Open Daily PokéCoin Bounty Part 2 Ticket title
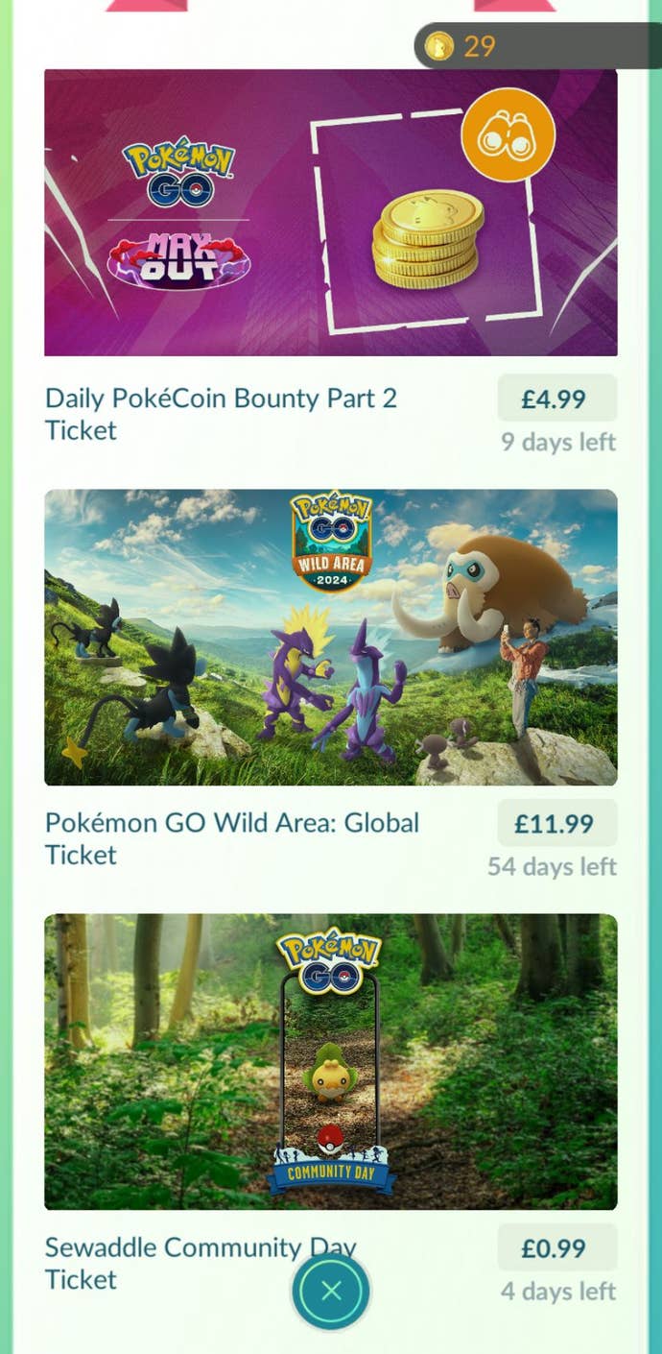The image size is (662, 1354). tap(221, 414)
